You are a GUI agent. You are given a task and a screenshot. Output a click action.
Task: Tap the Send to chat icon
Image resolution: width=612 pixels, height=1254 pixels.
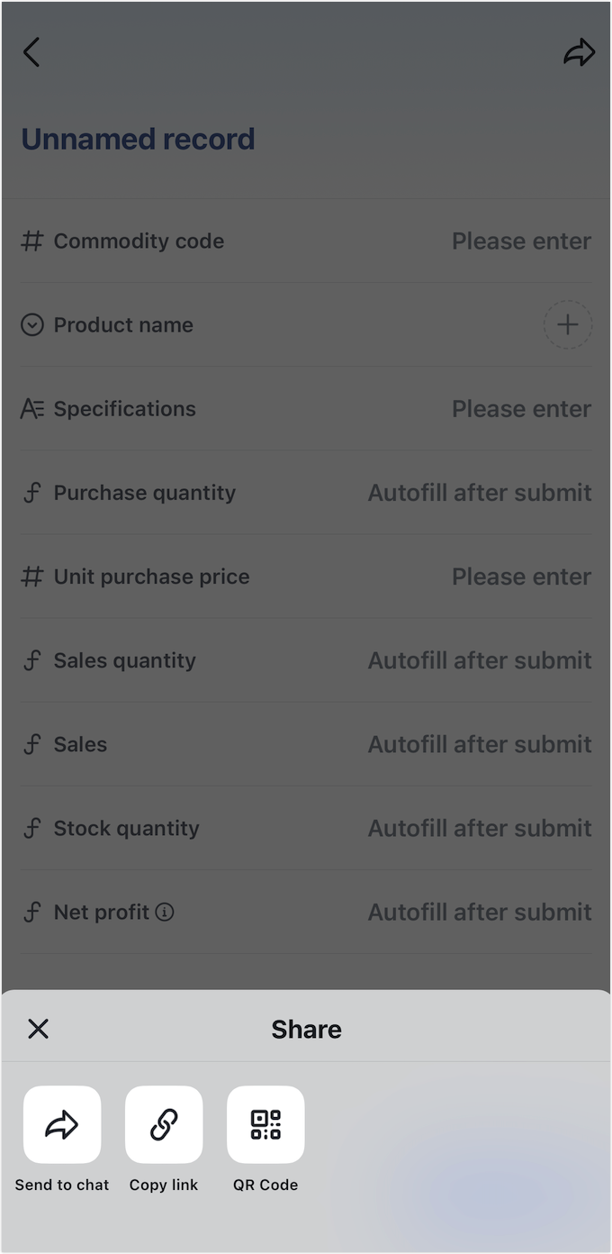(62, 1124)
